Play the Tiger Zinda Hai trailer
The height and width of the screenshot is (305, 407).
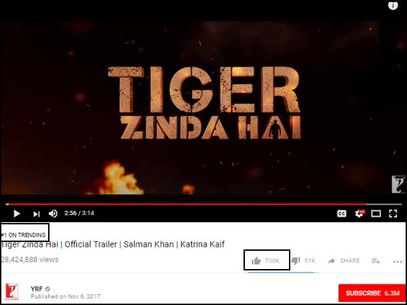[x=16, y=213]
